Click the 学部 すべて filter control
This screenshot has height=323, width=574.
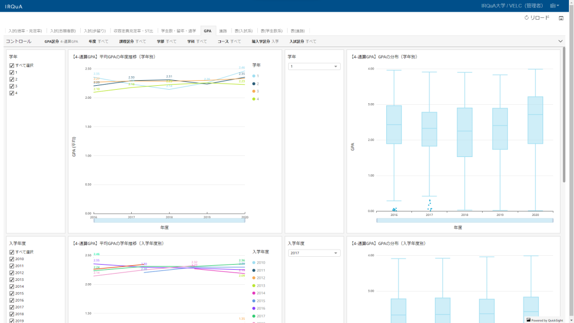pos(166,41)
